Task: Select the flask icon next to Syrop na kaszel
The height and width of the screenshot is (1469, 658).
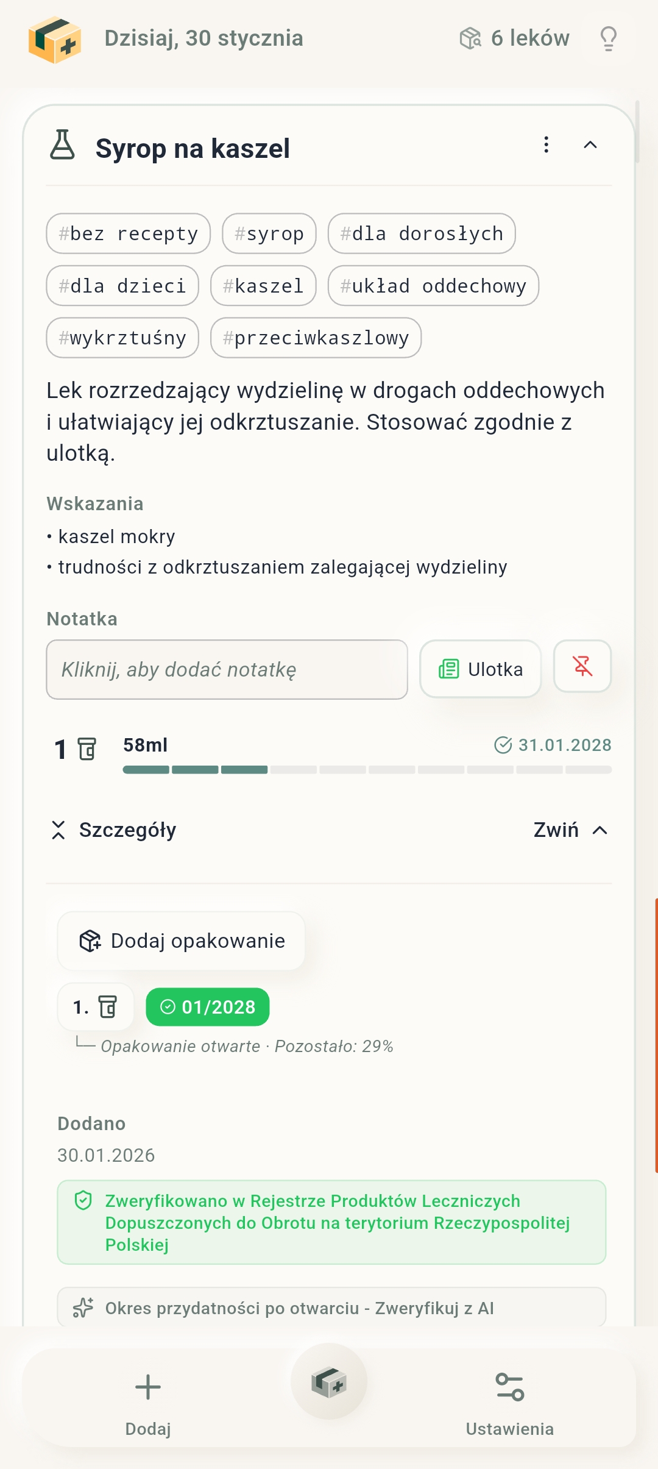Action: pos(63,146)
